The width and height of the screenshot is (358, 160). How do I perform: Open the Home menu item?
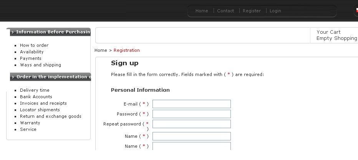click(x=202, y=11)
